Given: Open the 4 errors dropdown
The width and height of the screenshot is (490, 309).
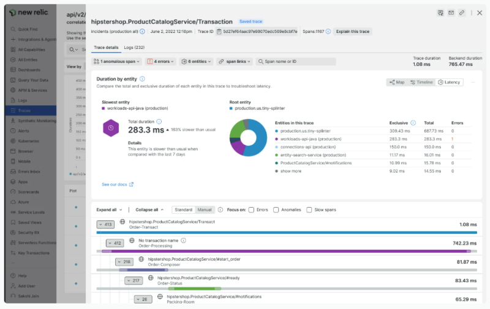Looking at the screenshot, I should click(x=160, y=61).
